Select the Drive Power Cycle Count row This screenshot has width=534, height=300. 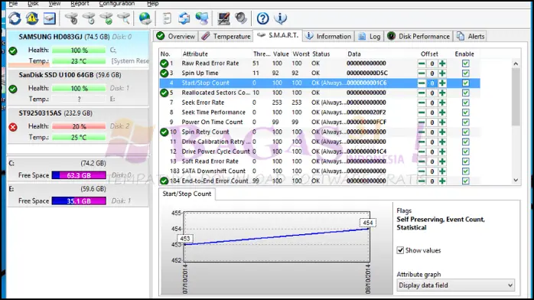pos(320,152)
